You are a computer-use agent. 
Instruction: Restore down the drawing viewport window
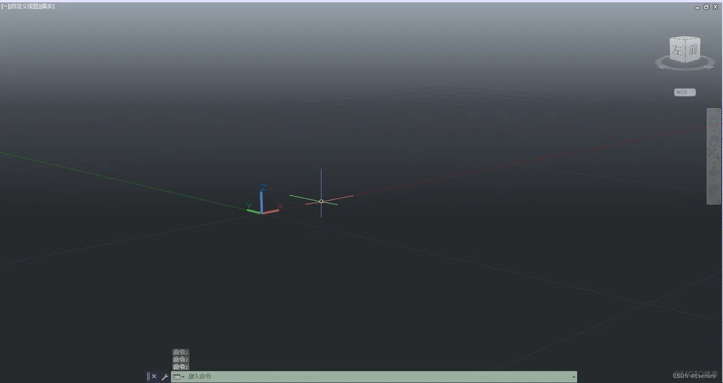[706, 7]
